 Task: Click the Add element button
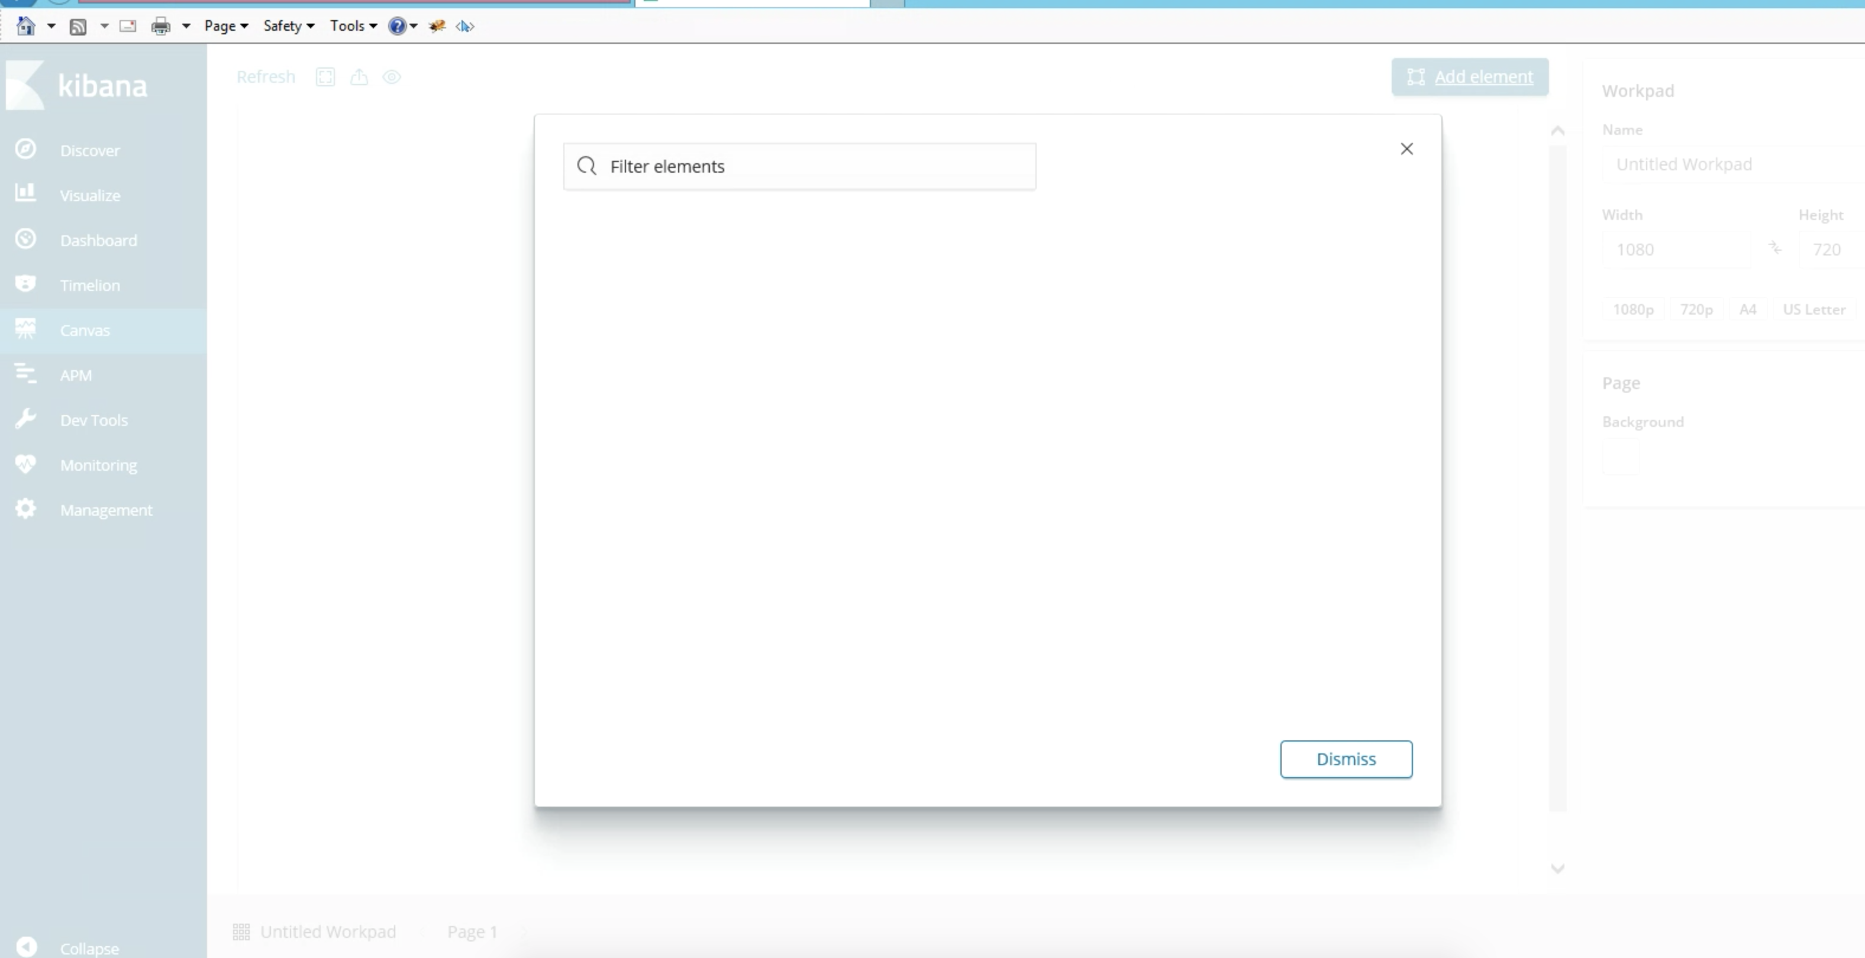(x=1469, y=77)
